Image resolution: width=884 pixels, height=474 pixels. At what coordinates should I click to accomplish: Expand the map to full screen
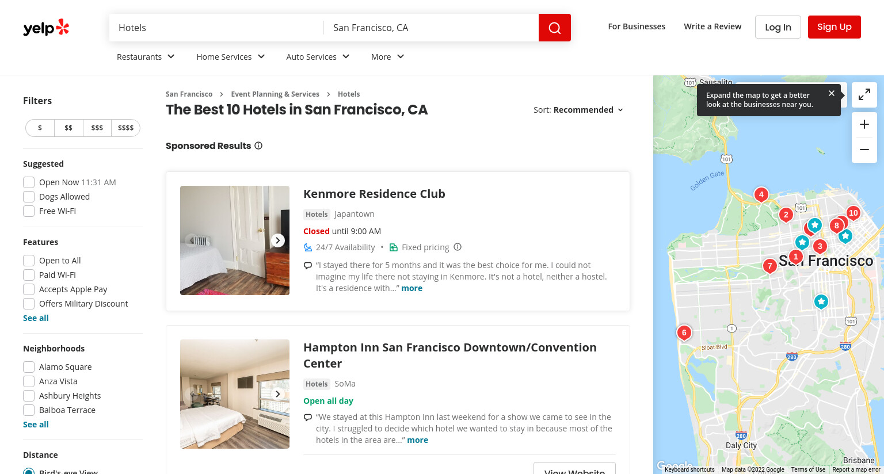tap(864, 95)
